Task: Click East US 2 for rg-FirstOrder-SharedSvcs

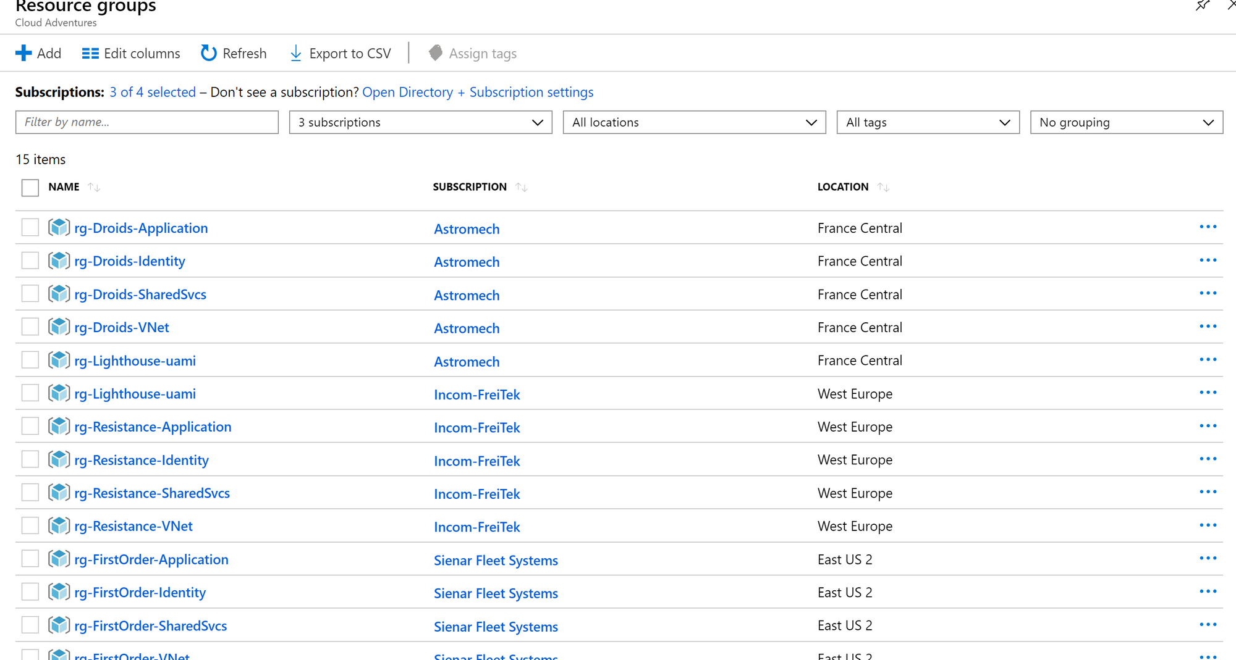Action: tap(845, 625)
